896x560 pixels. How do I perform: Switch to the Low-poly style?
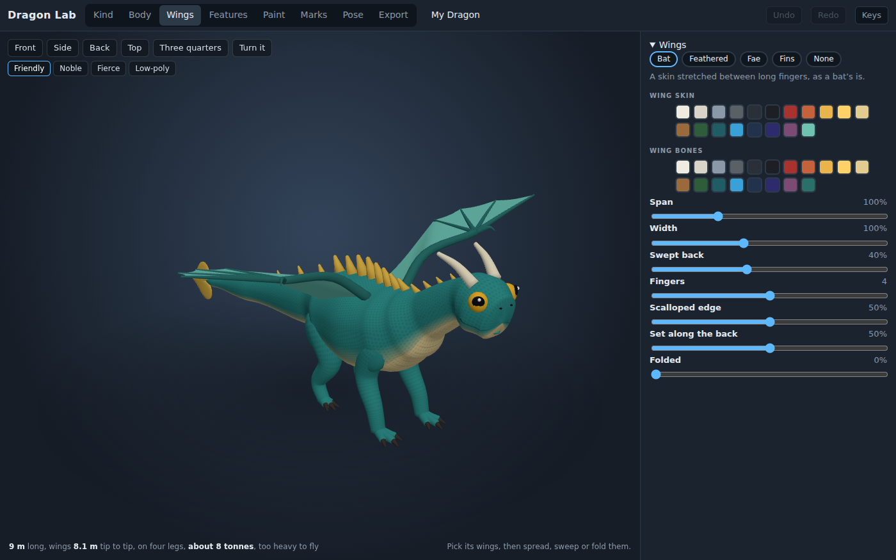click(x=152, y=68)
